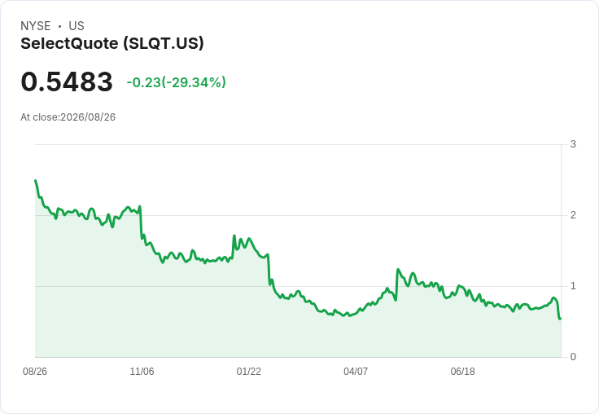Image resolution: width=599 pixels, height=414 pixels.
Task: Click the SelectQuote (SLQT.US) stock title
Action: coord(112,44)
